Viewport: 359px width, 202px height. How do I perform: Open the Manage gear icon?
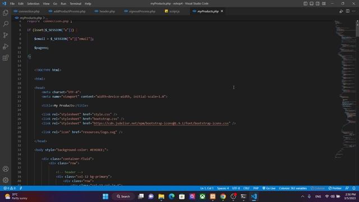click(6, 180)
